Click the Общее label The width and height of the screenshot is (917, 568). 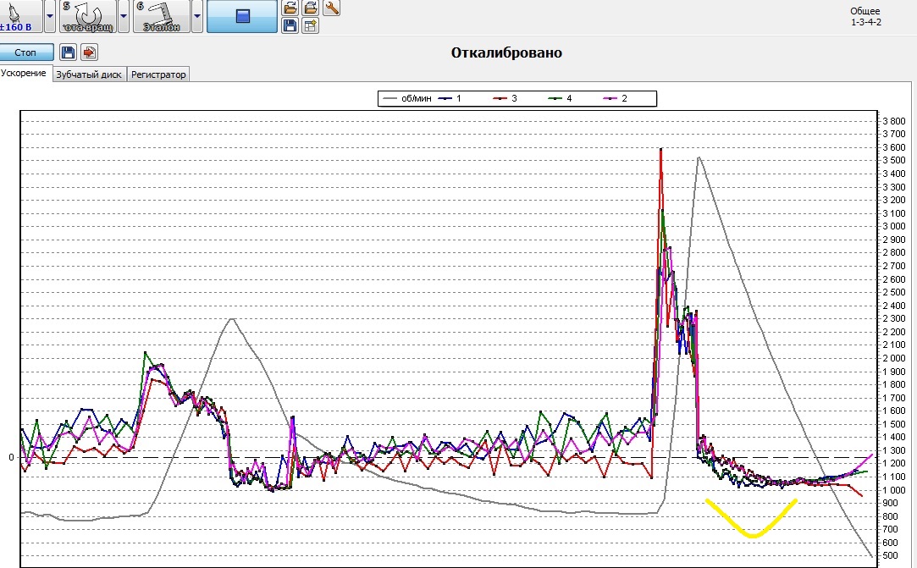[865, 11]
